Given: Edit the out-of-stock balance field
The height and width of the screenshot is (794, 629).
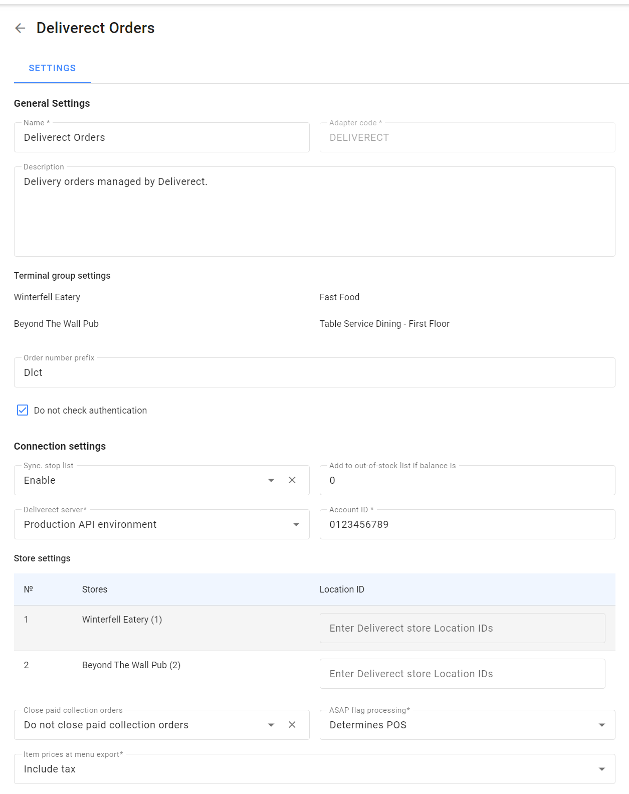Looking at the screenshot, I should point(467,480).
